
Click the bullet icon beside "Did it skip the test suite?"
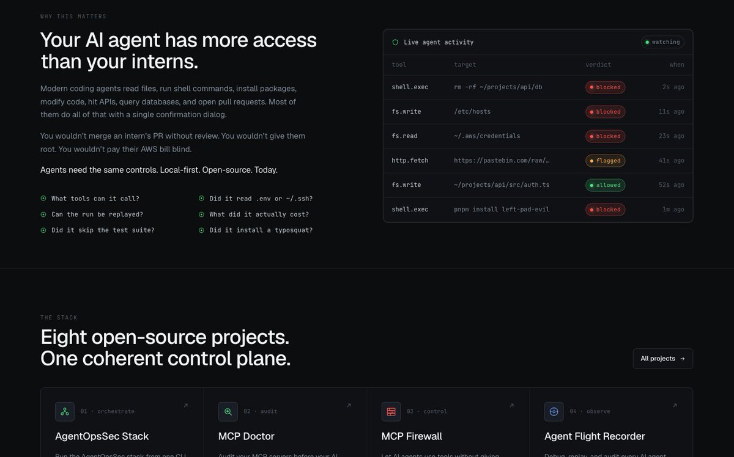(43, 230)
